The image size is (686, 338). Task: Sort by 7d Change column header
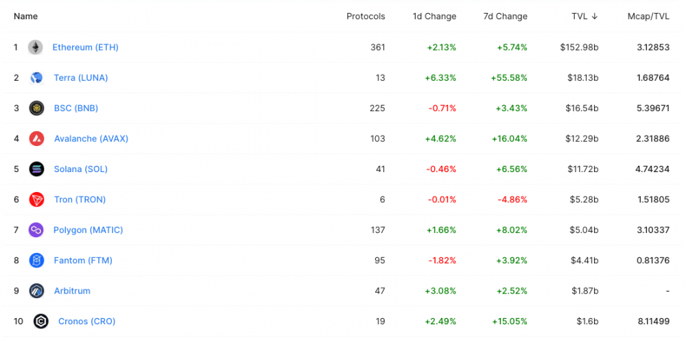pyautogui.click(x=506, y=16)
